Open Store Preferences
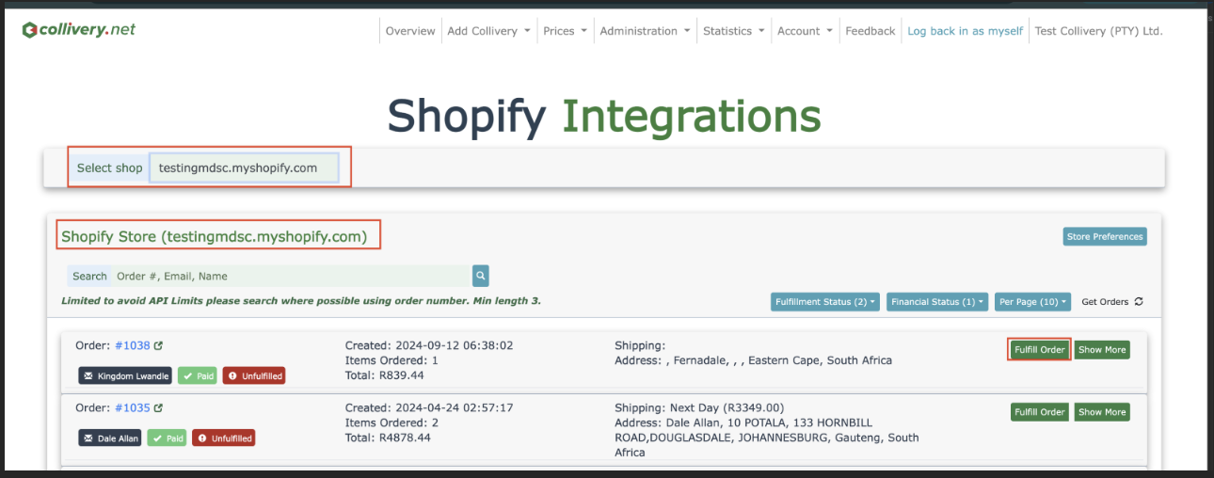This screenshot has height=478, width=1214. pos(1105,236)
